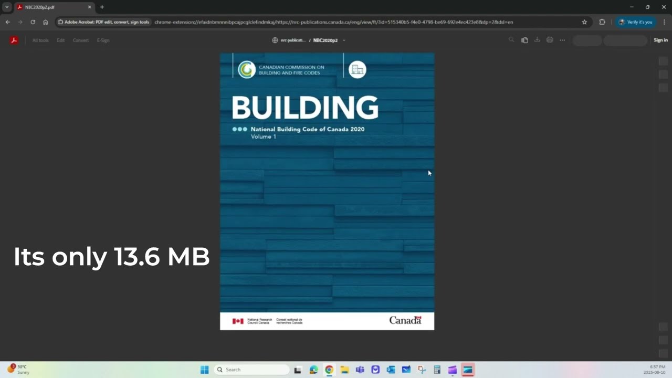Click the browser home button
The height and width of the screenshot is (378, 672).
[x=46, y=22]
